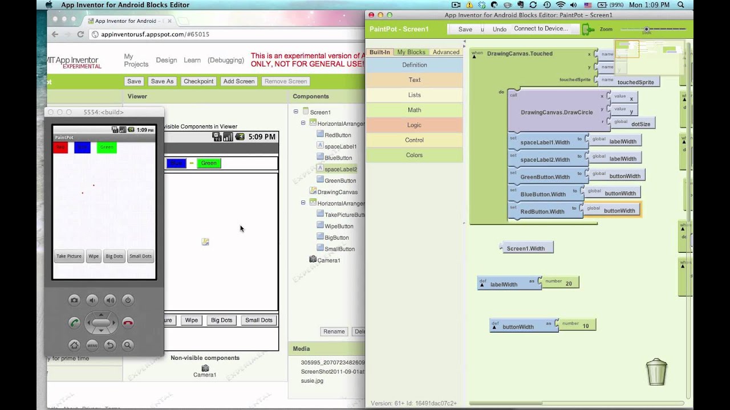Screen dimensions: 730x410
Task: Collapse the blocks palette panel arrow
Action: click(x=464, y=42)
